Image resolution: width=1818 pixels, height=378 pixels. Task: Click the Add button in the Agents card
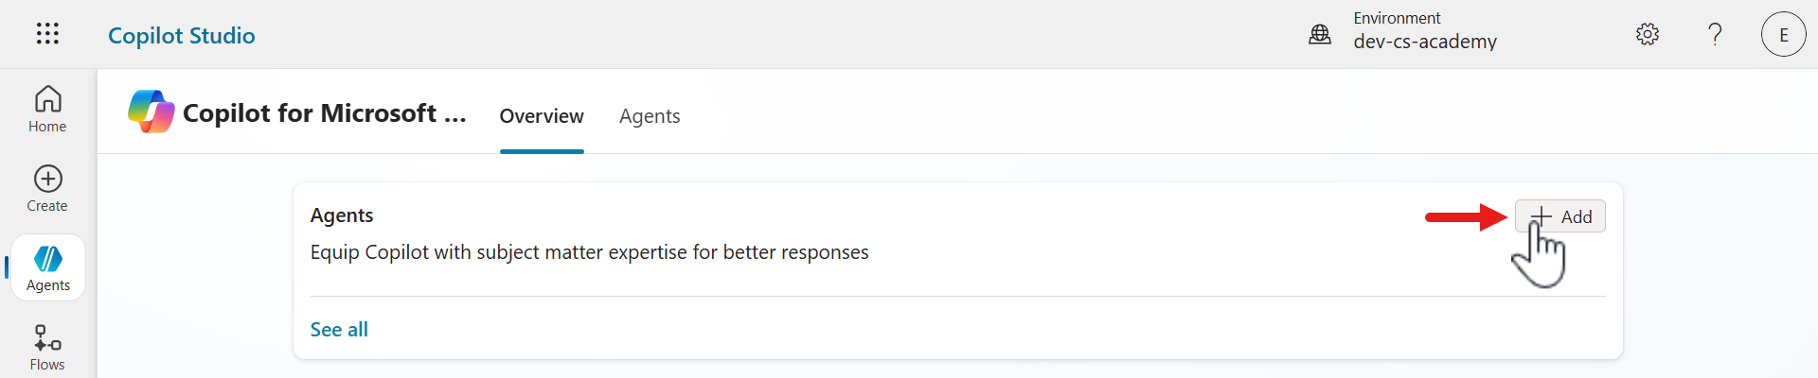pyautogui.click(x=1560, y=216)
